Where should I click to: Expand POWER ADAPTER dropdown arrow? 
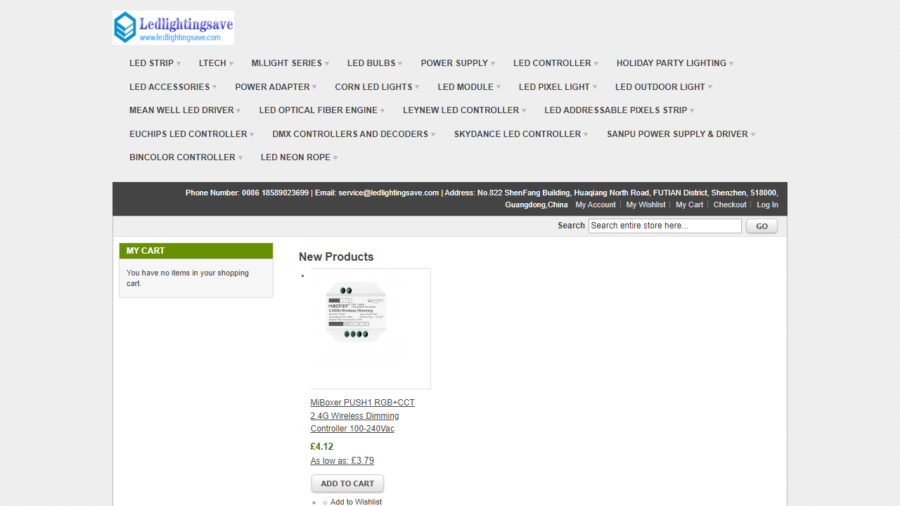coord(314,88)
